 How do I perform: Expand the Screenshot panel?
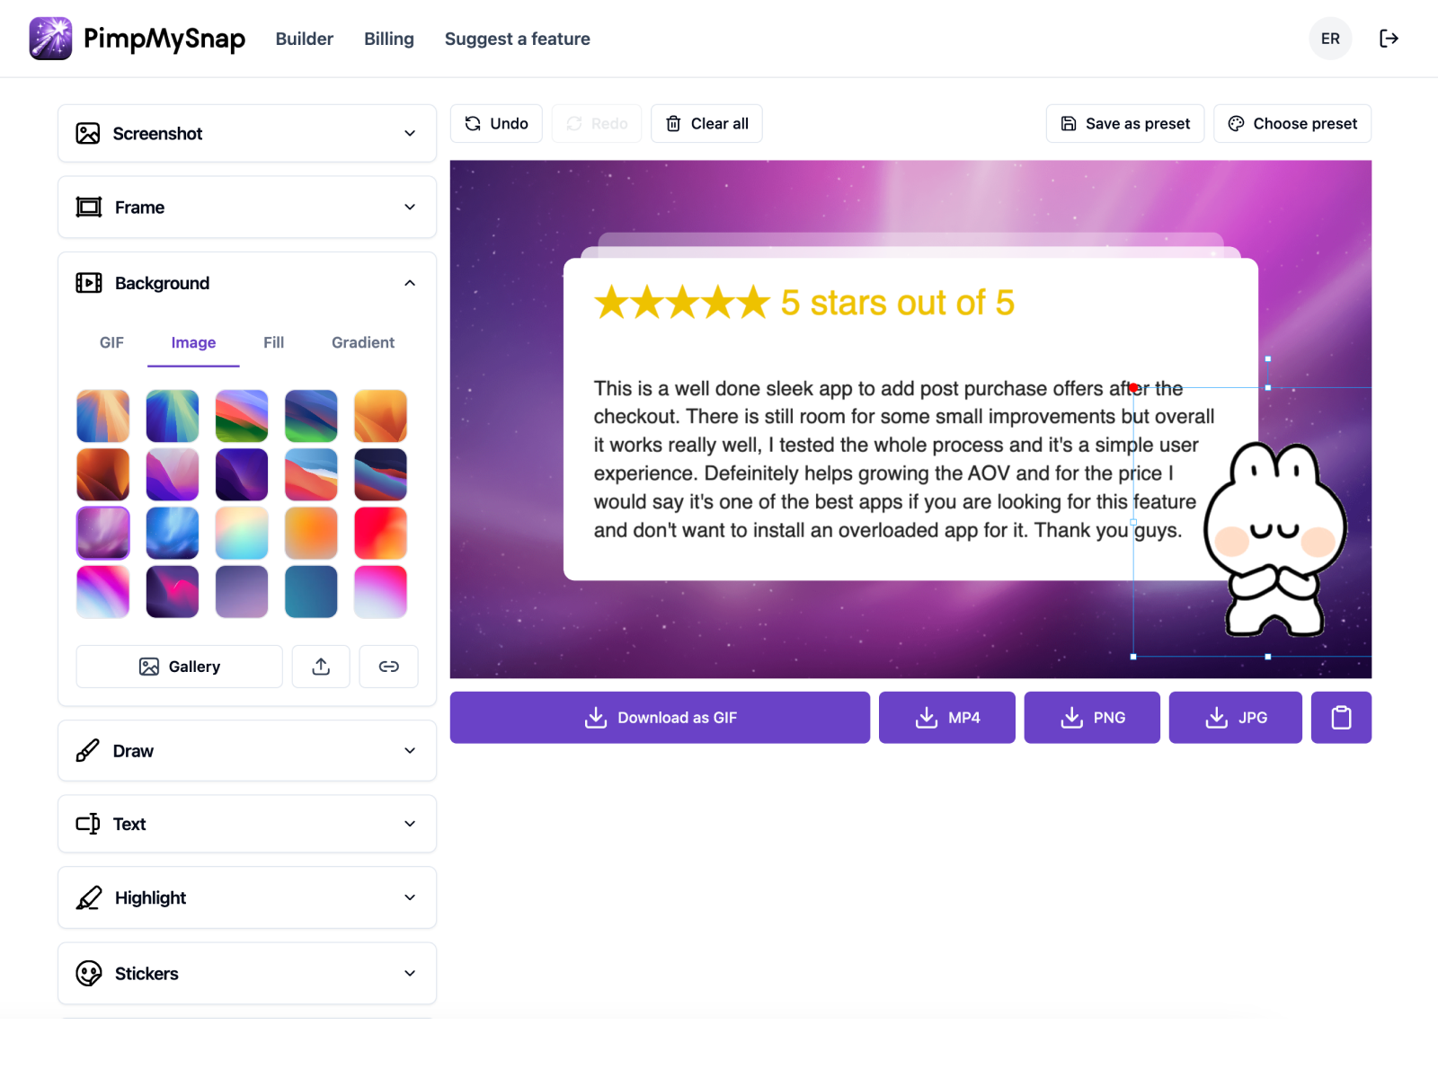click(246, 134)
